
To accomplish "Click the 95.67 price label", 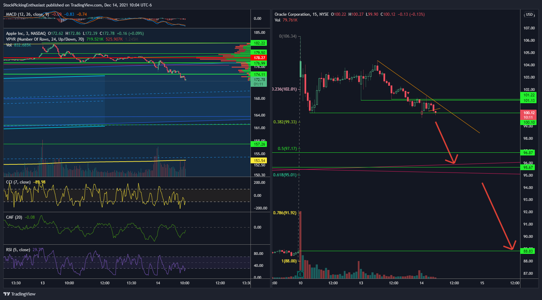I will [x=528, y=167].
